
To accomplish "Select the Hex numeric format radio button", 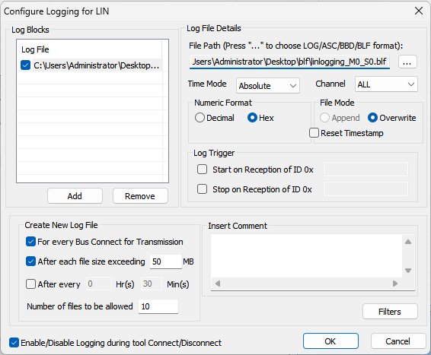I will click(252, 118).
